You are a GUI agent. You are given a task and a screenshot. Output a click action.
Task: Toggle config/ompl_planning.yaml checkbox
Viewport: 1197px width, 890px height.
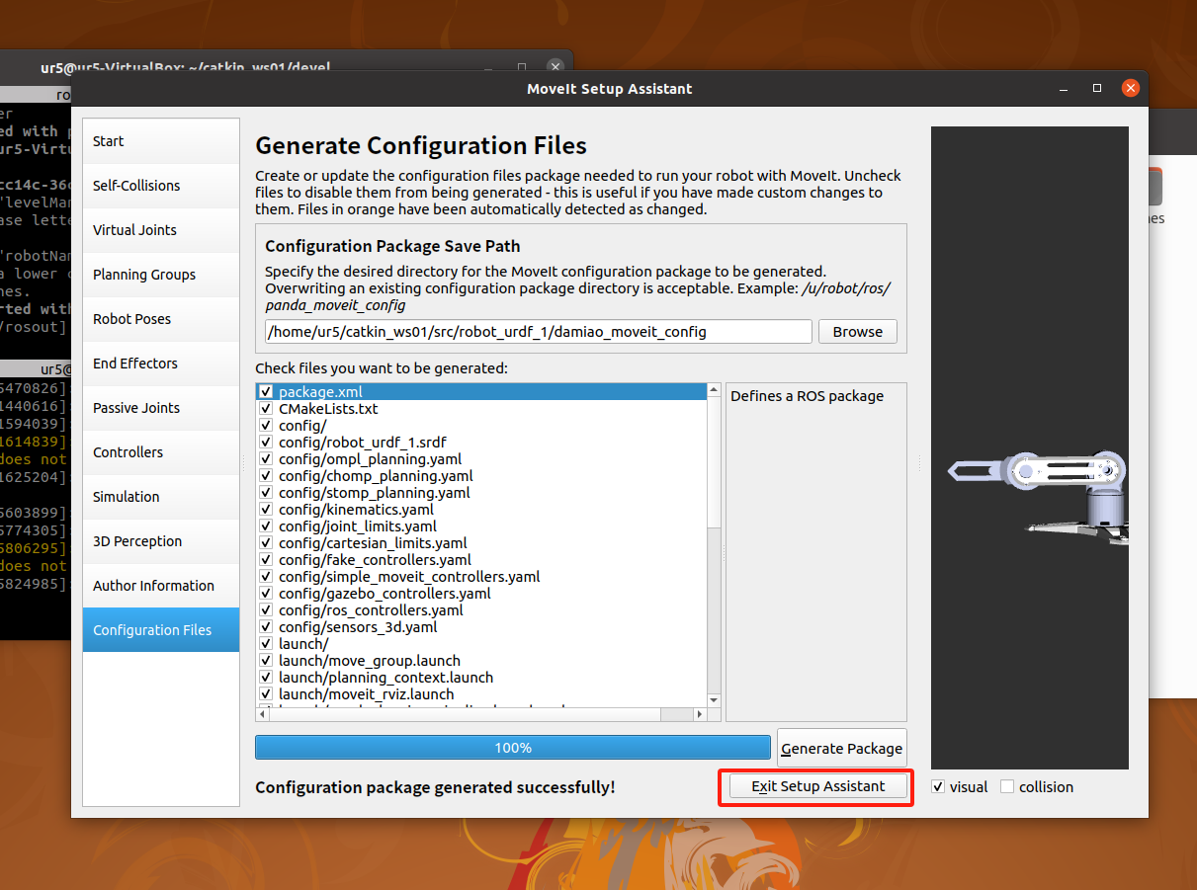pos(266,459)
